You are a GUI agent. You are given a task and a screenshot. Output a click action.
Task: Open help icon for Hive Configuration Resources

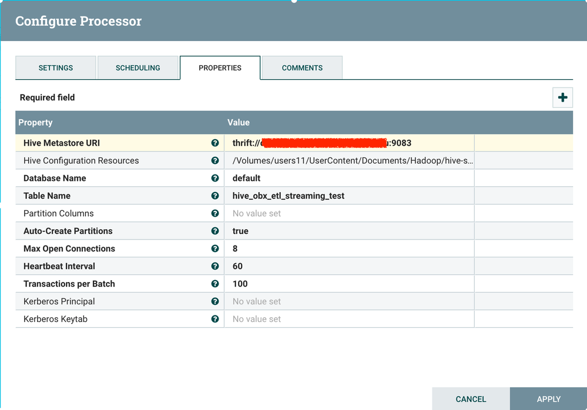click(215, 160)
